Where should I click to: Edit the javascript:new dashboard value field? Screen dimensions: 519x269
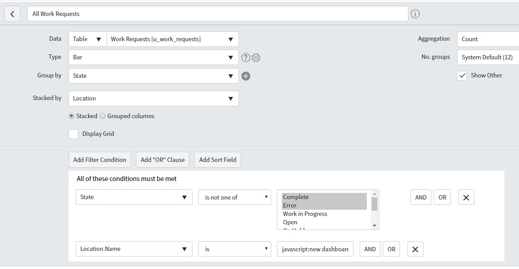click(x=315, y=249)
